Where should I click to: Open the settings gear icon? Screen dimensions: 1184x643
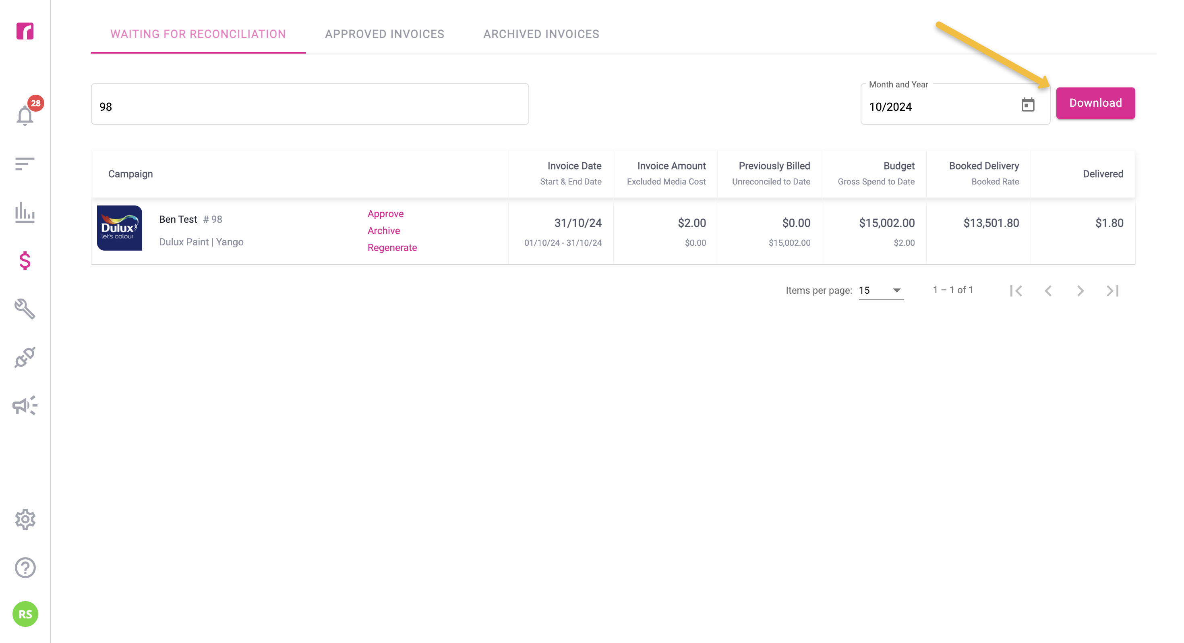25,519
